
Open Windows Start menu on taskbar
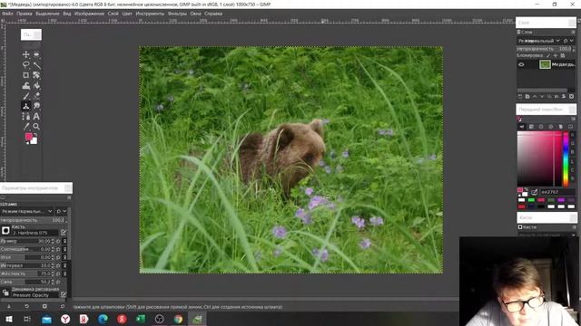9,319
